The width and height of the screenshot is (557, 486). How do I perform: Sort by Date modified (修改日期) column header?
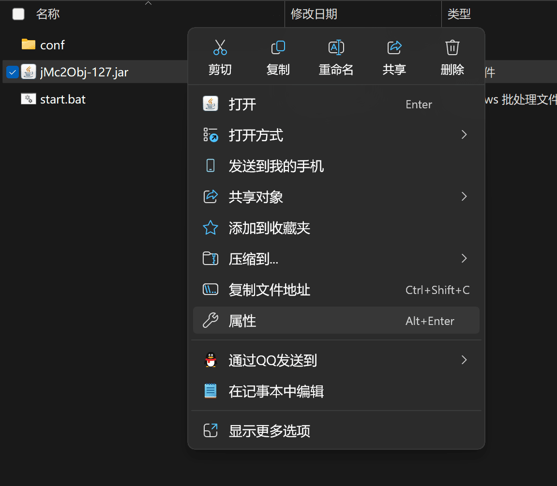pos(314,14)
